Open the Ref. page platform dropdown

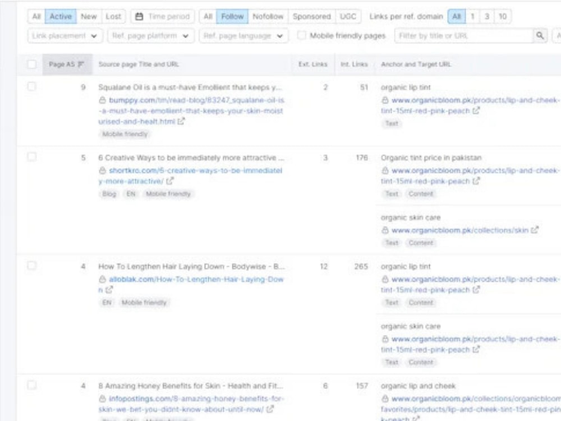click(x=150, y=36)
